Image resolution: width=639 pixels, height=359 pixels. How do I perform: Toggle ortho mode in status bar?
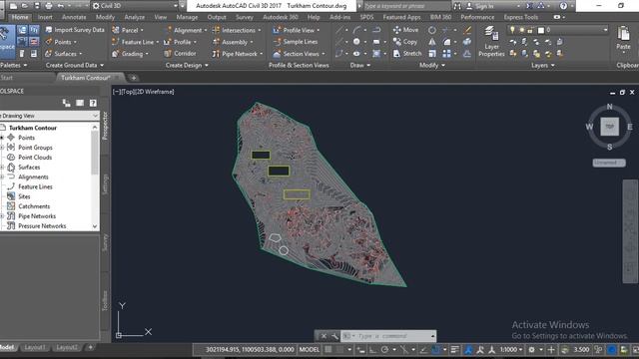(x=372, y=349)
